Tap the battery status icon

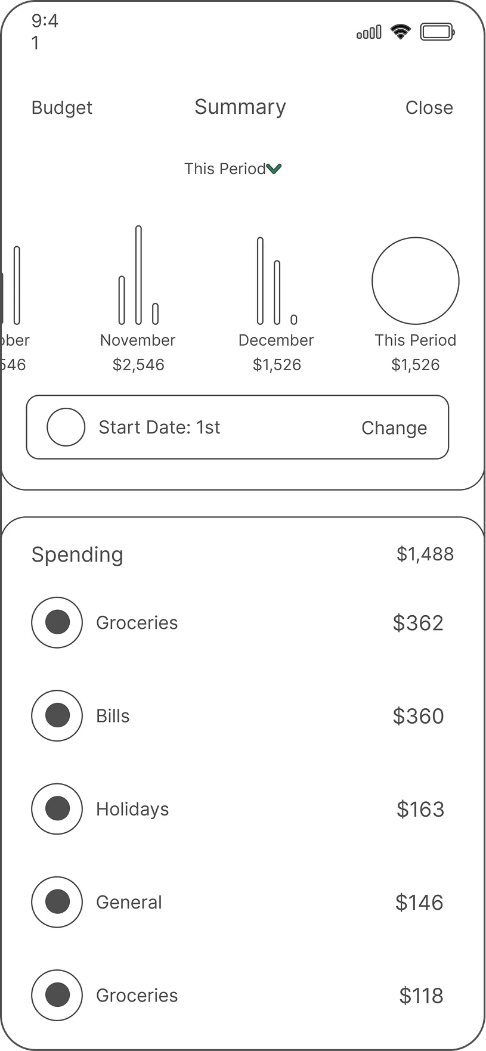click(x=437, y=32)
